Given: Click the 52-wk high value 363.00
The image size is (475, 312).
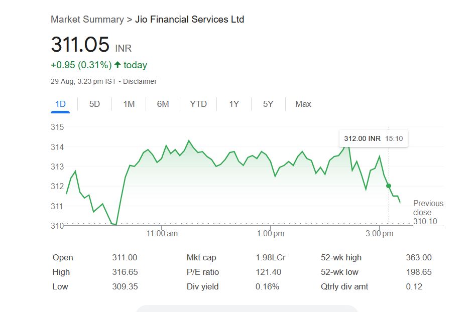Looking at the screenshot, I should click(x=419, y=258).
